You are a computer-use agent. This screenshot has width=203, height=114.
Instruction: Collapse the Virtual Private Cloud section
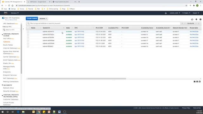2,35
